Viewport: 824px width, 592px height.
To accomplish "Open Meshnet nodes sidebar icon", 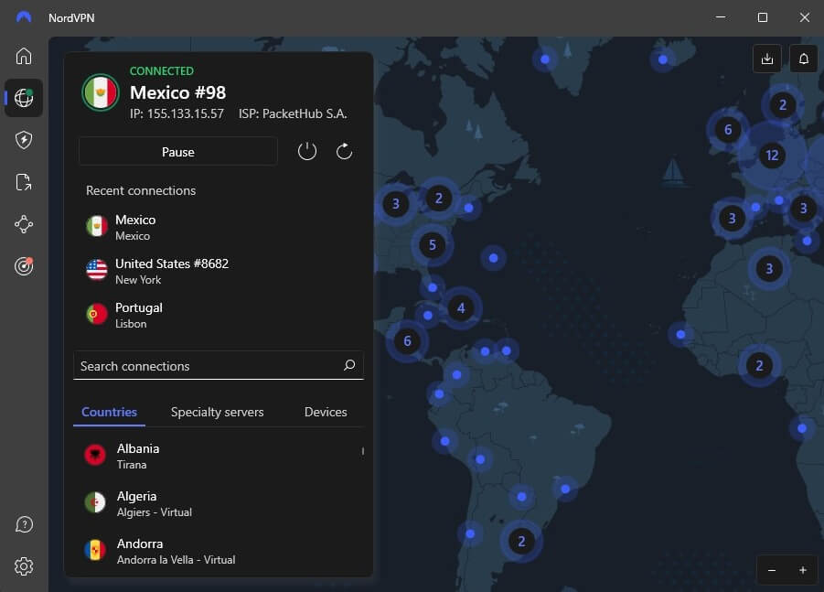I will 24,224.
